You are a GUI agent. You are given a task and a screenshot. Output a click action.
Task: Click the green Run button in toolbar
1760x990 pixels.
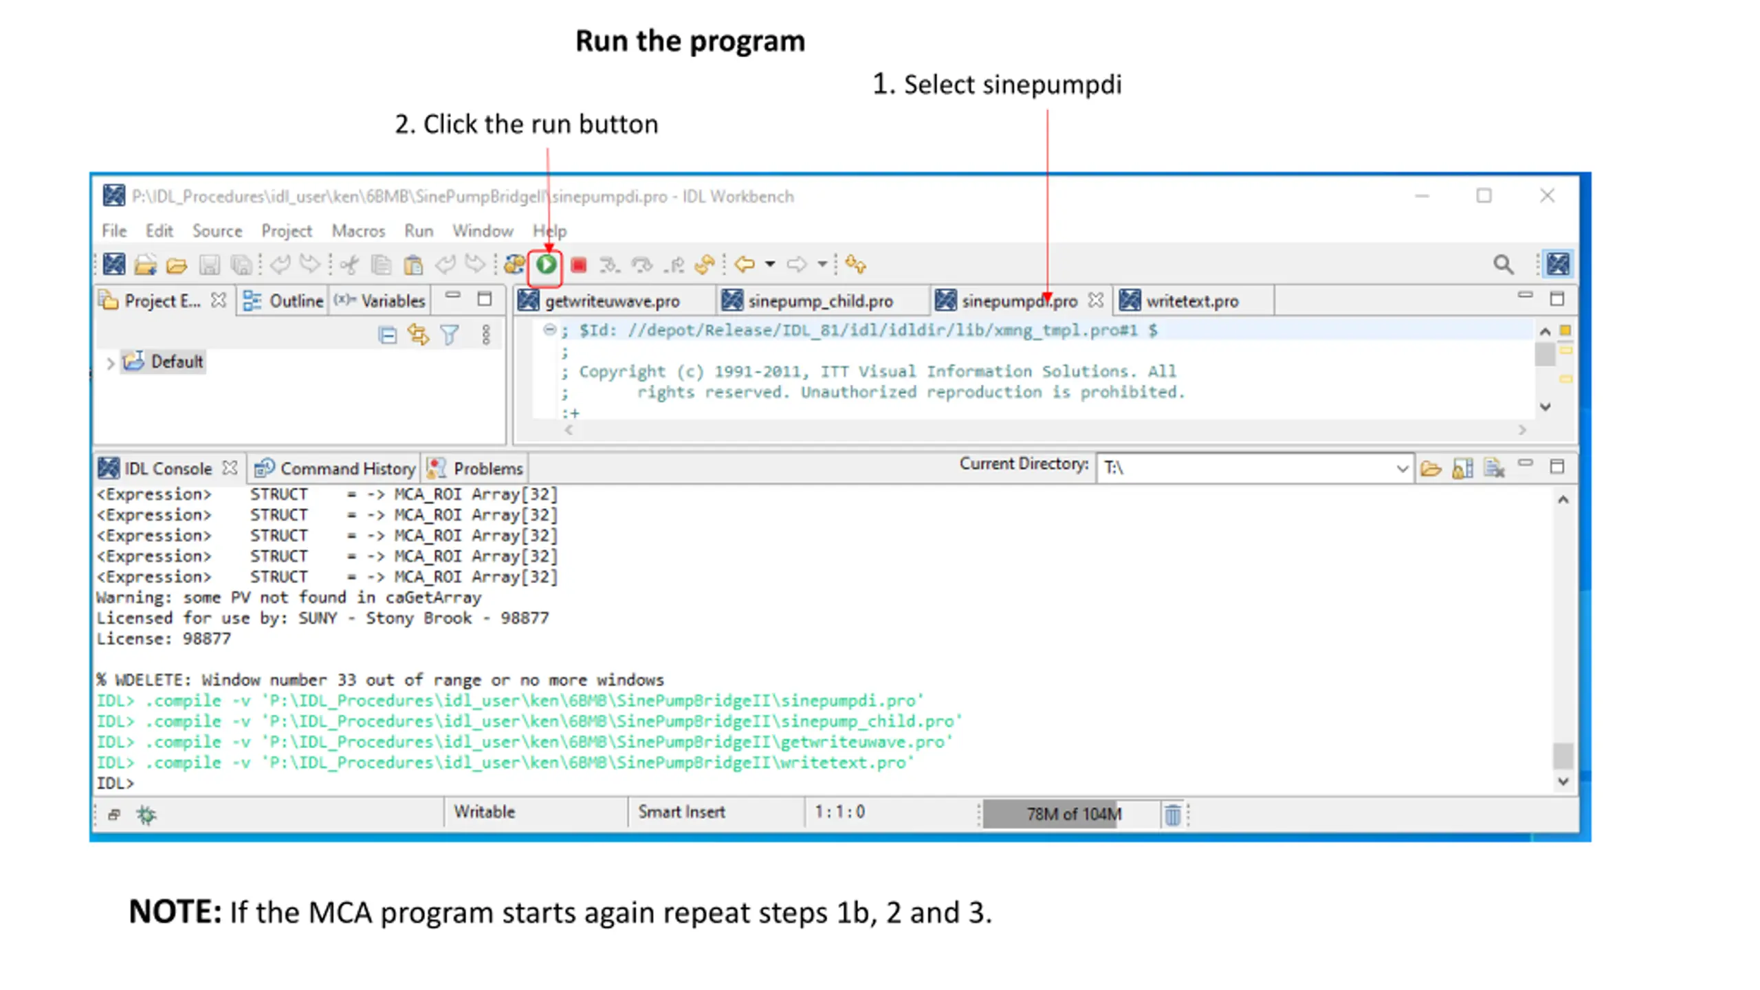(546, 264)
